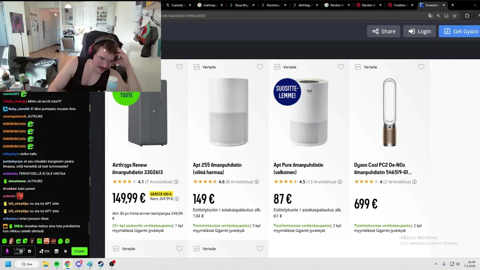Open Airthings Renew ilmanpuhdistin 3302613 title
Image resolution: width=480 pixels, height=270 pixels.
[138, 169]
